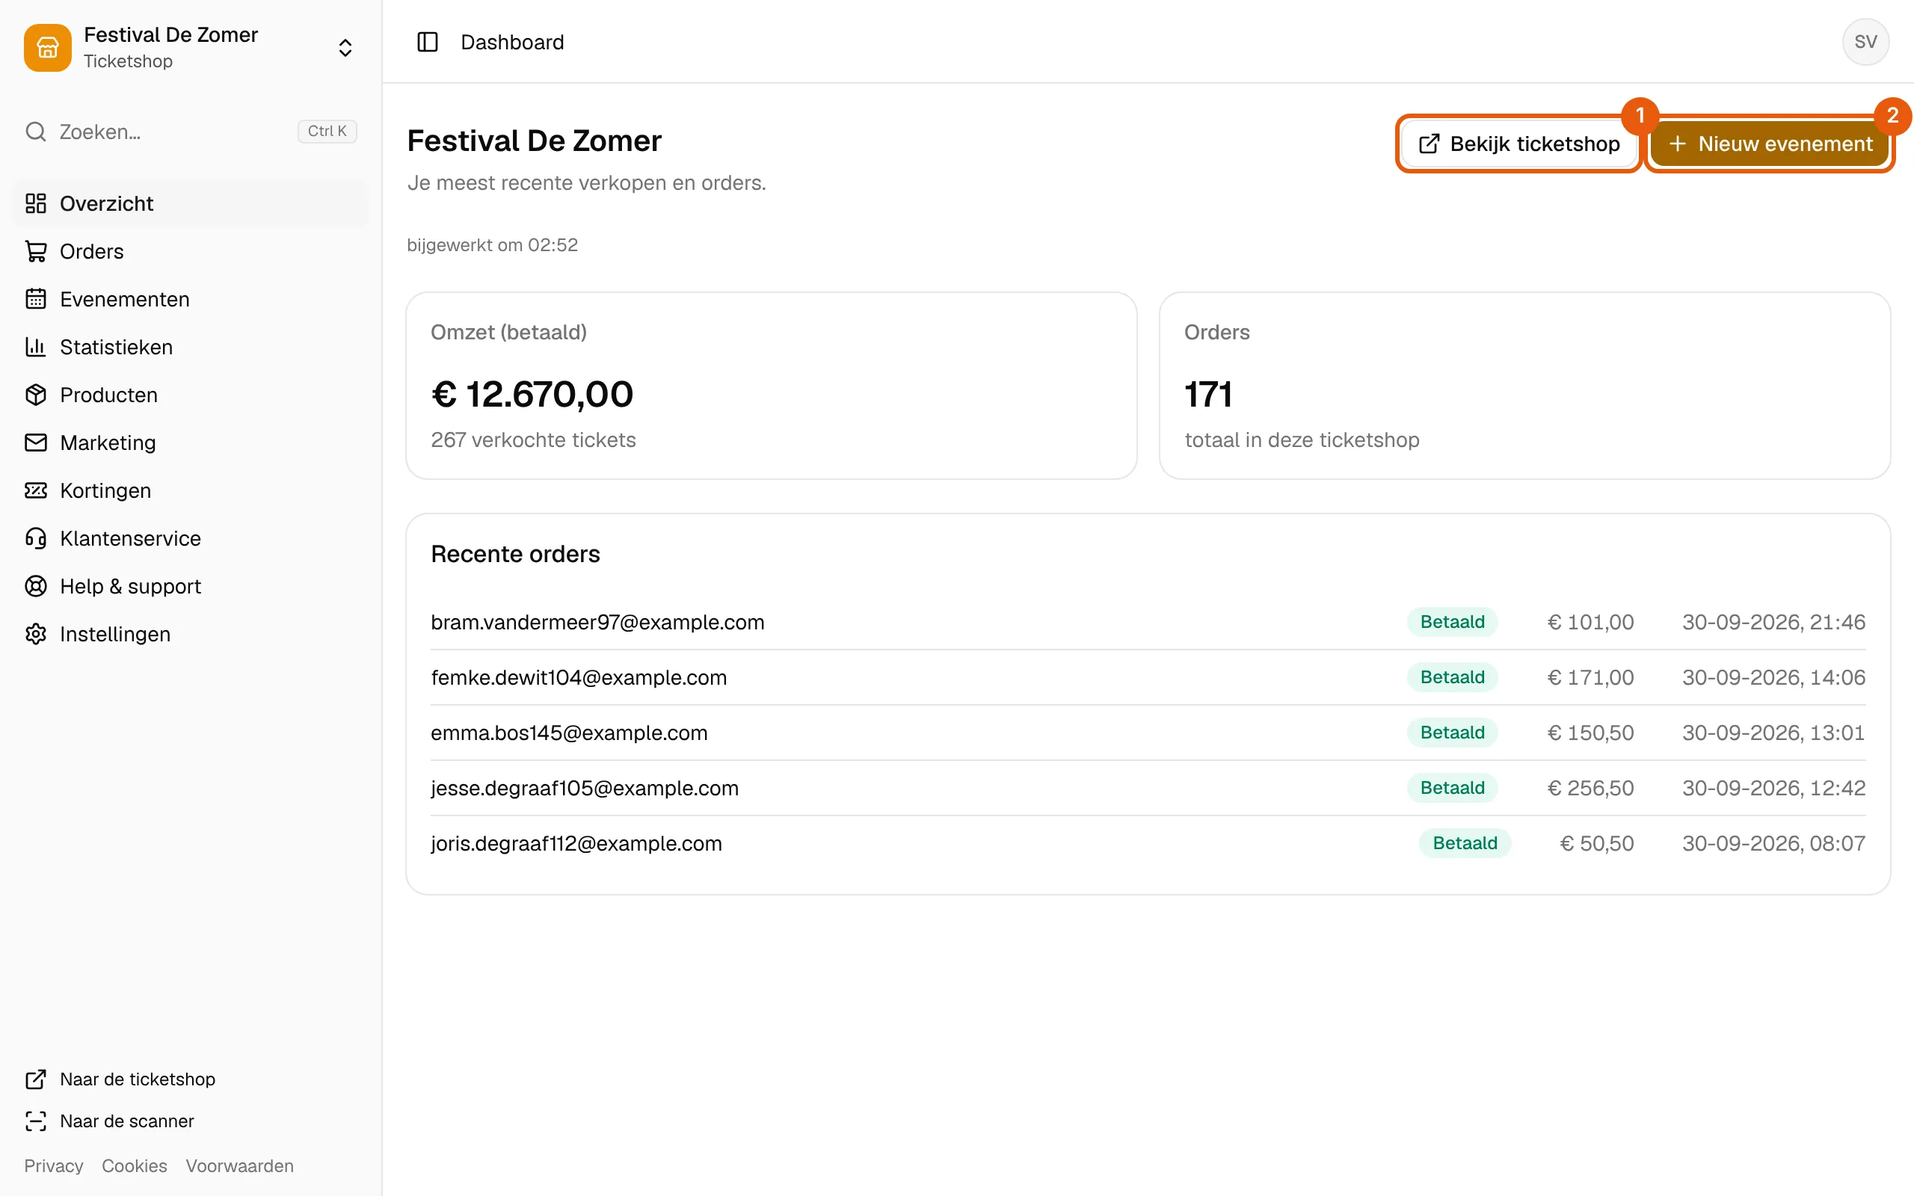1914x1196 pixels.
Task: Go to Orders in the sidebar
Action: (191, 252)
